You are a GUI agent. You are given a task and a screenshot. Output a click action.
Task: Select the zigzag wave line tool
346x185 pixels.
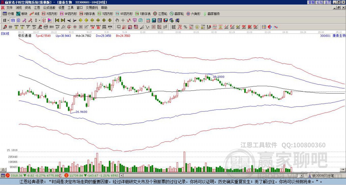click(147, 27)
